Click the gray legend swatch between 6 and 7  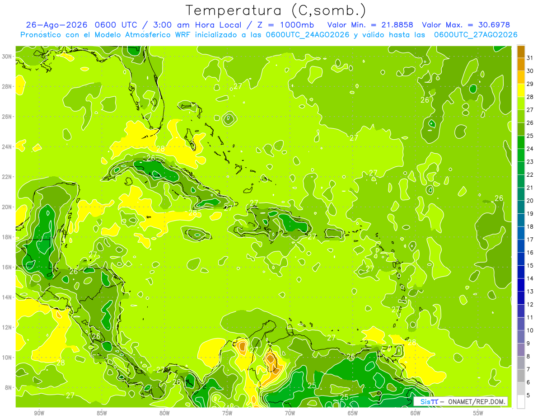[x=521, y=376]
